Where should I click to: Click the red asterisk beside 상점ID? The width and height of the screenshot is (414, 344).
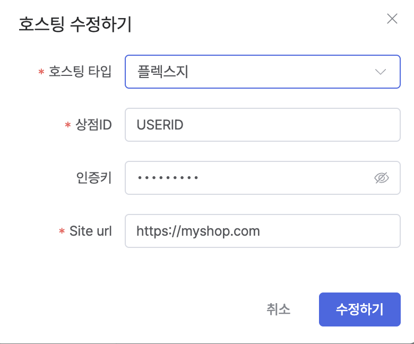point(67,126)
